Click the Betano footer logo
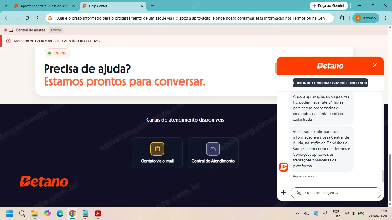The height and width of the screenshot is (220, 392). [x=44, y=182]
